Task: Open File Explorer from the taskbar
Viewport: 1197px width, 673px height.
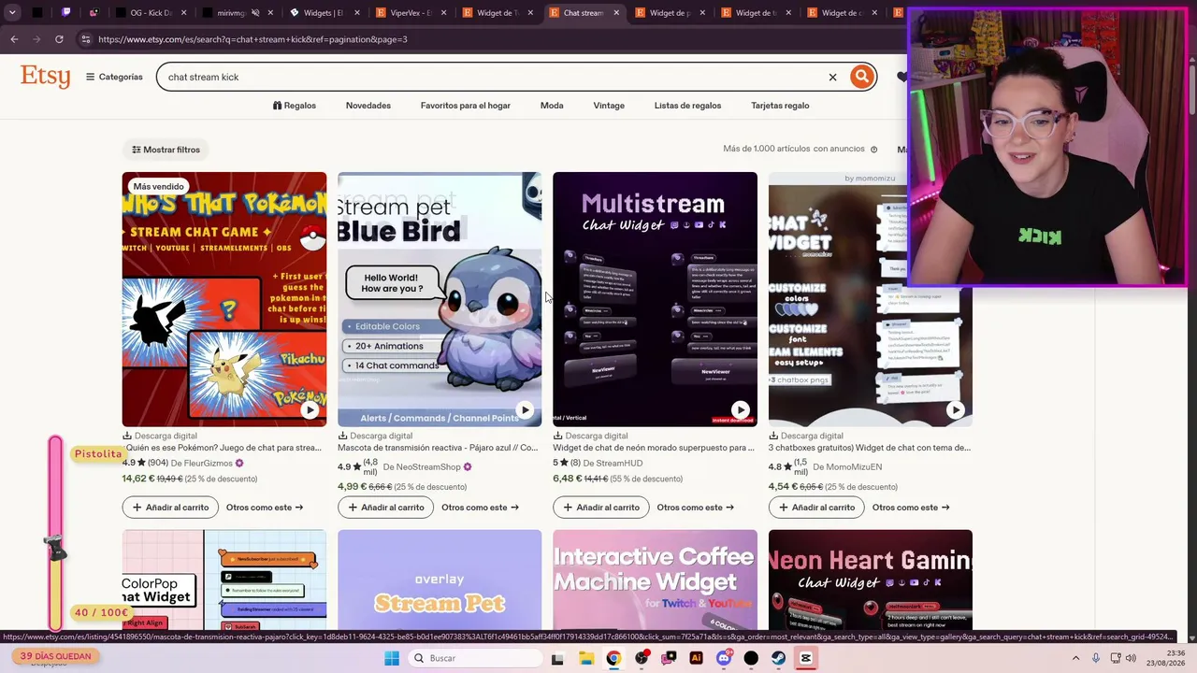Action: pos(584,658)
